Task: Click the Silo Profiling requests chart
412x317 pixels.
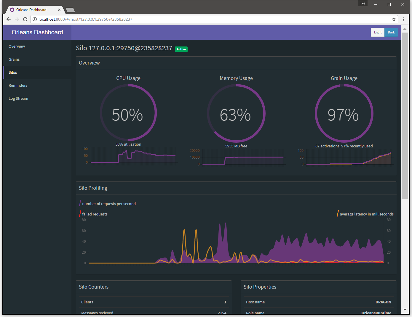Action: point(236,242)
